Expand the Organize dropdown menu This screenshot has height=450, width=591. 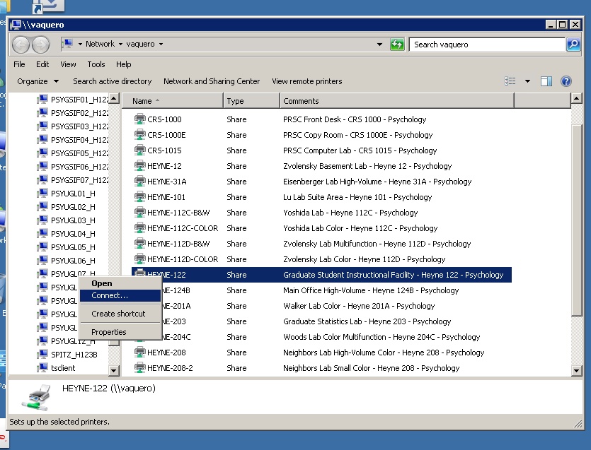point(38,81)
